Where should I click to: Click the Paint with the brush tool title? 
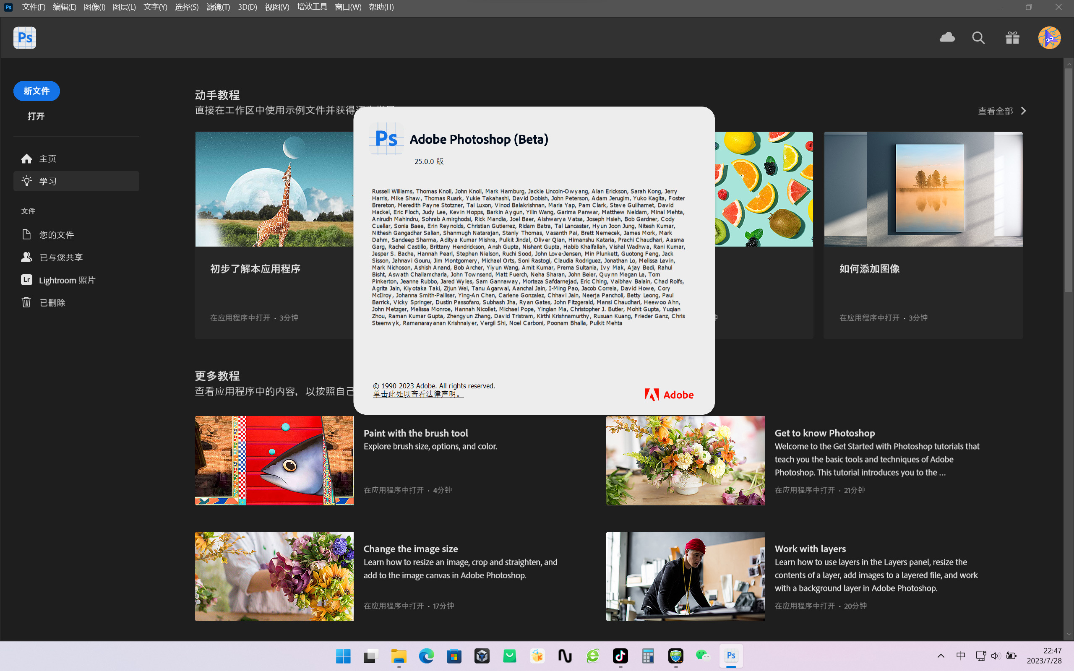click(x=416, y=433)
